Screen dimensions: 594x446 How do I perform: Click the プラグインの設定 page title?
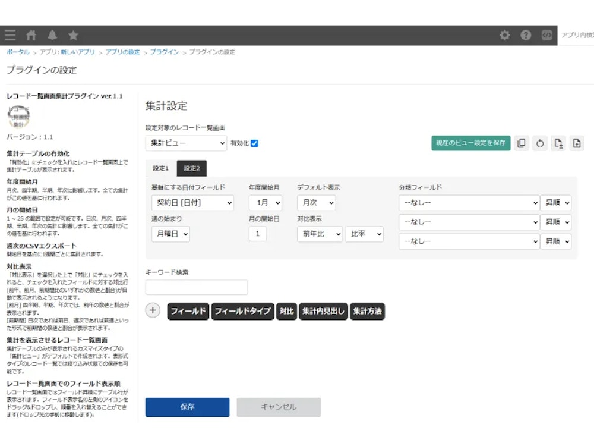pyautogui.click(x=42, y=70)
